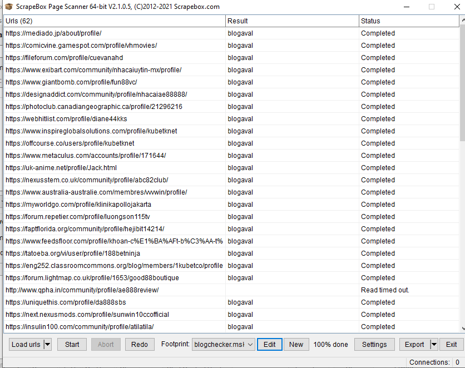Start the page scan
This screenshot has height=368, width=465.
click(x=72, y=344)
